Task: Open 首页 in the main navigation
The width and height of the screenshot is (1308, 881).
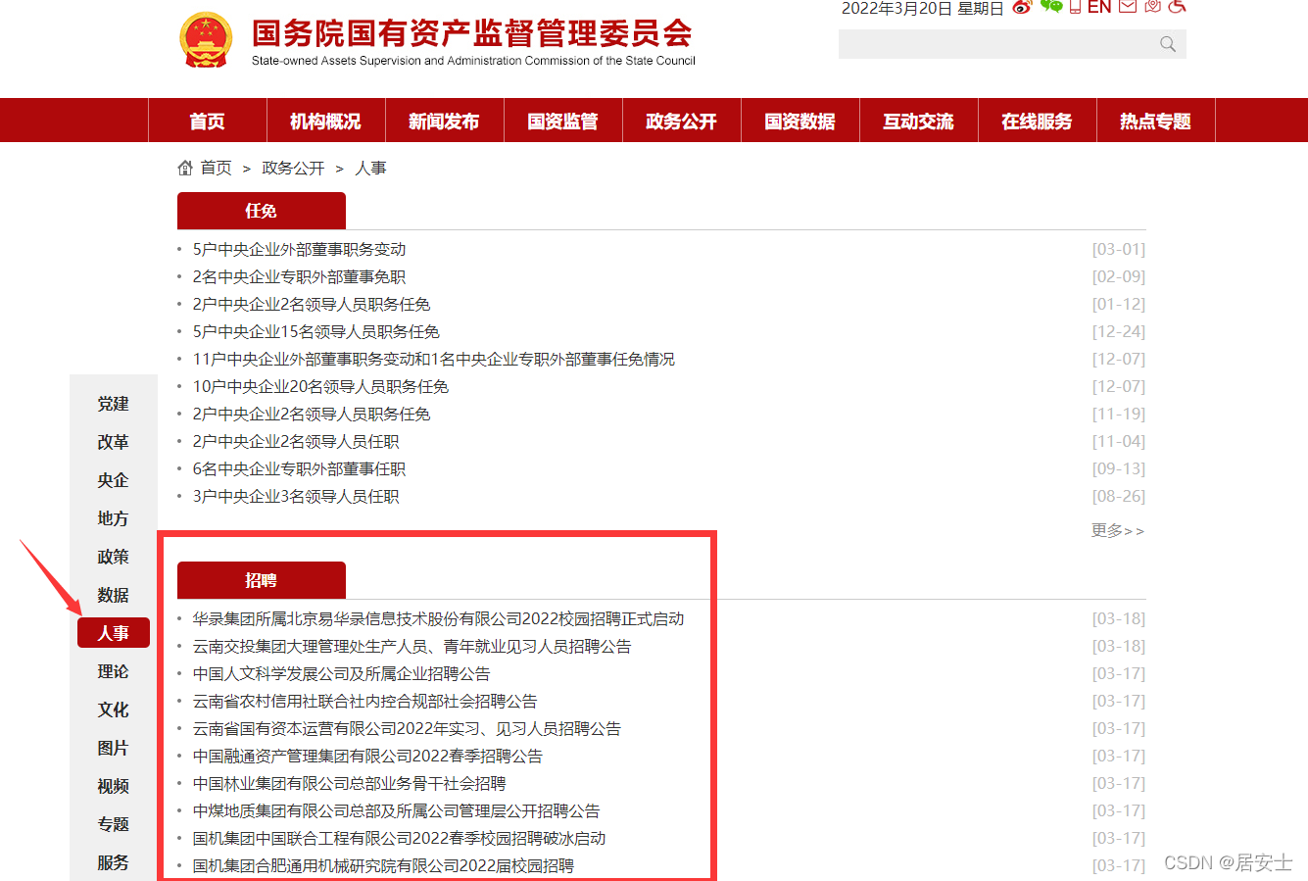Action: coord(207,122)
